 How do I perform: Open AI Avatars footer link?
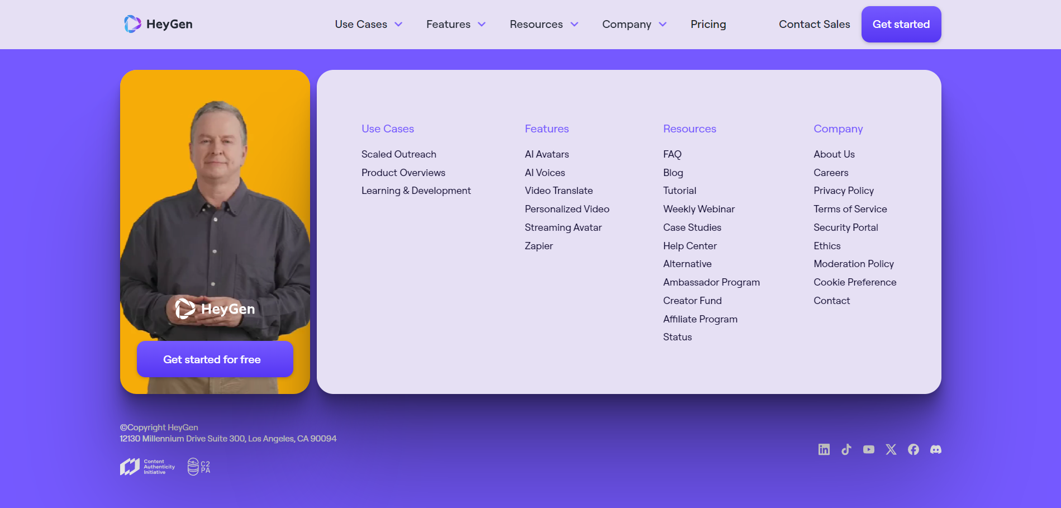pos(547,154)
